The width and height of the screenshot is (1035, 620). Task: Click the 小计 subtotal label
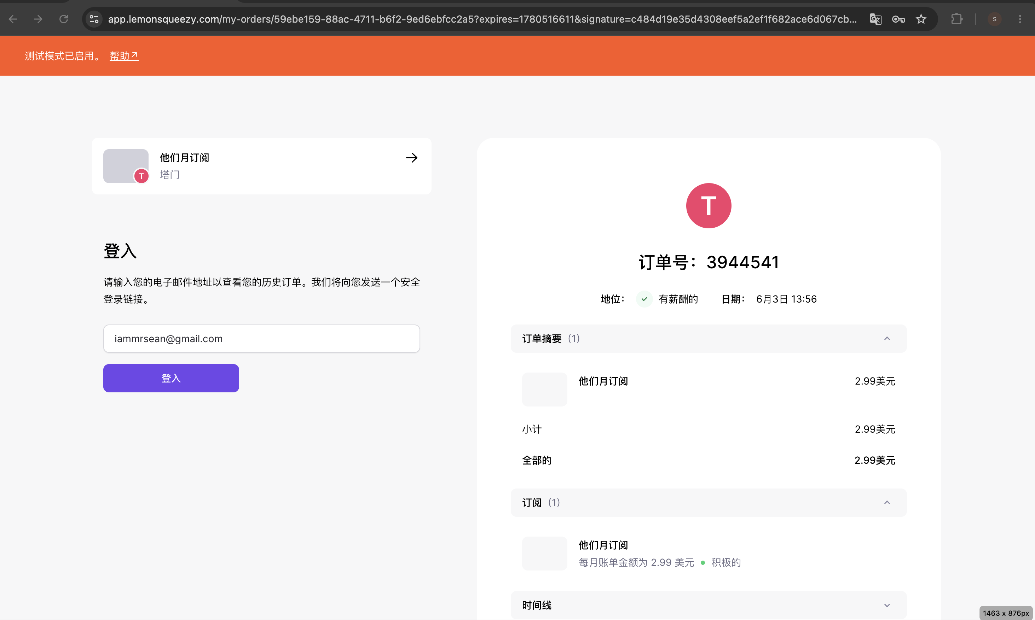click(532, 429)
